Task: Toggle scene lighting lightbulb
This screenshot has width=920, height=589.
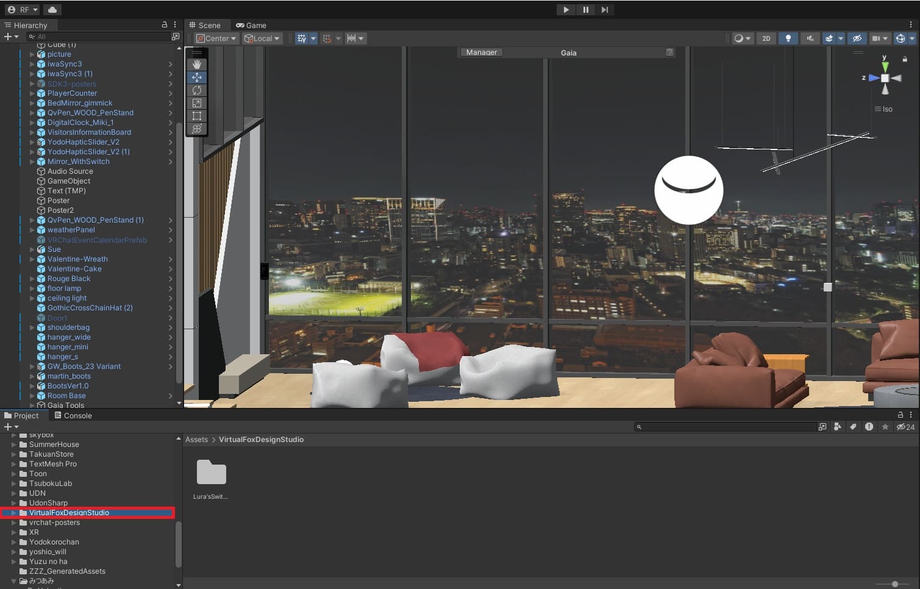Action: point(788,38)
